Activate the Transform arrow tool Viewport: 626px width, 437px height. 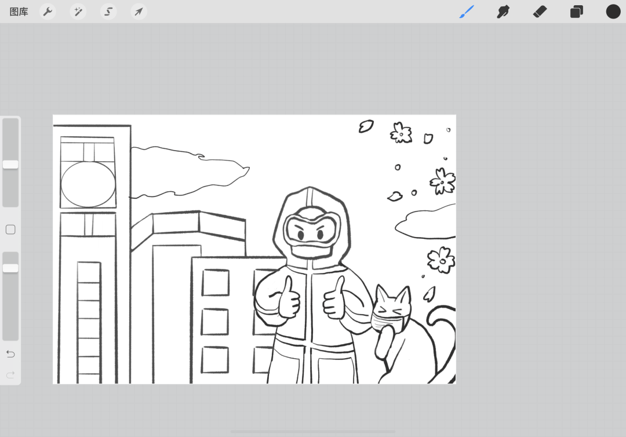point(139,12)
